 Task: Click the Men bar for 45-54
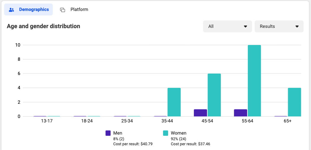tap(200, 113)
